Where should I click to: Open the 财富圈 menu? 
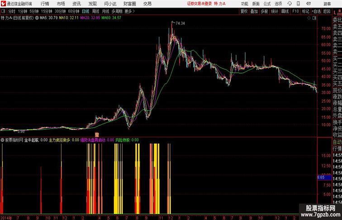click(129, 4)
